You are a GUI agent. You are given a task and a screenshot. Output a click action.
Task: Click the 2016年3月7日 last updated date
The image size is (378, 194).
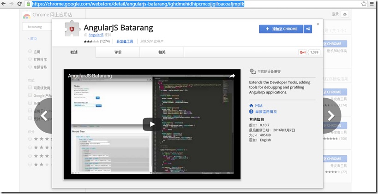coord(283,130)
